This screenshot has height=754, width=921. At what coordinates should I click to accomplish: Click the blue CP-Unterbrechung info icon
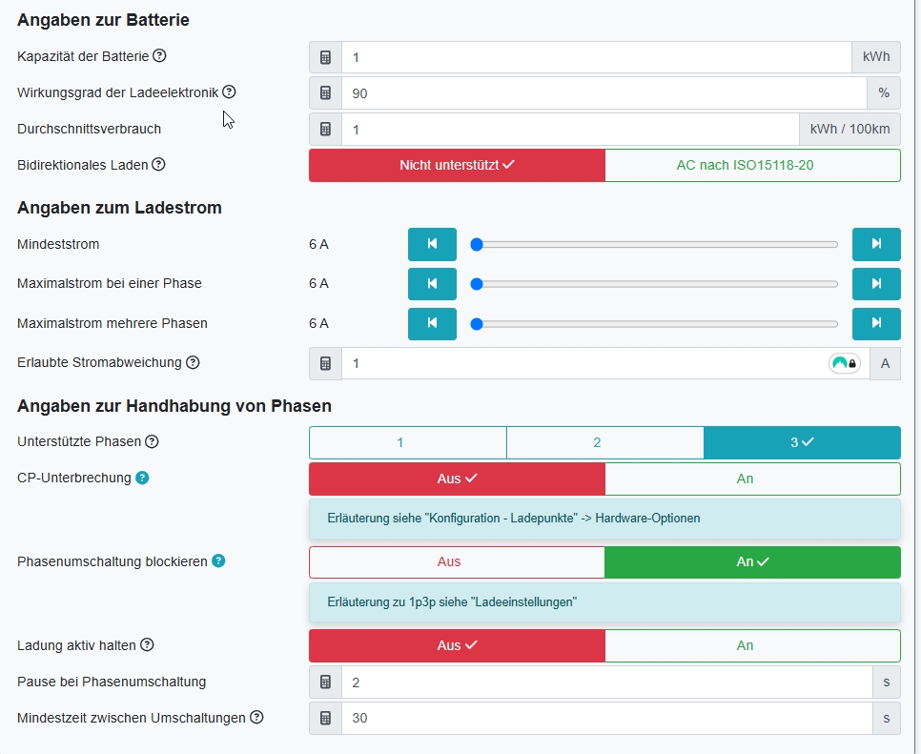coord(142,478)
